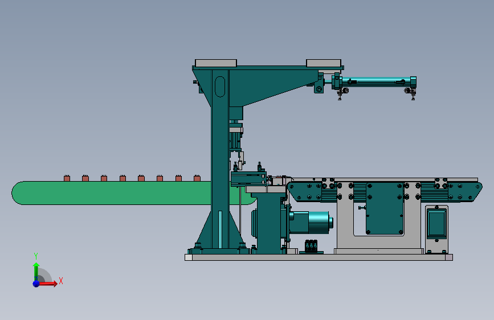Select the tall teal vertical column

pos(220,158)
